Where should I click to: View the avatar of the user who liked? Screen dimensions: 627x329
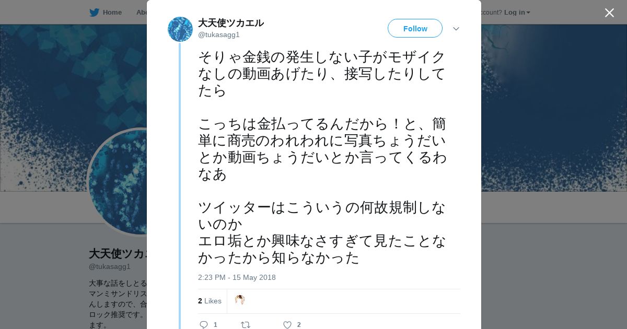(240, 300)
